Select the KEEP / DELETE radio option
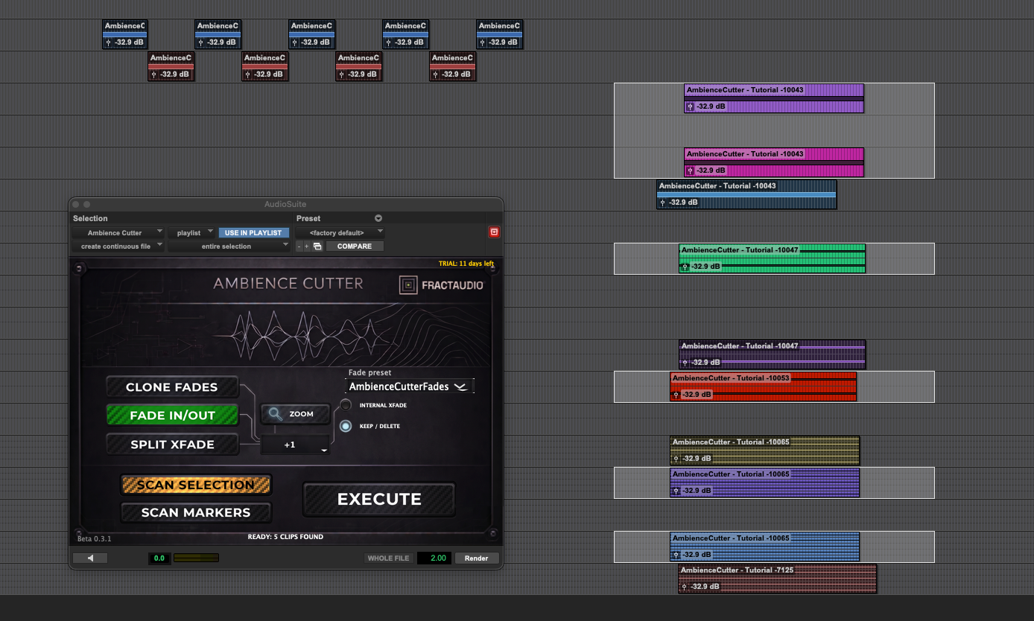This screenshot has height=621, width=1034. [x=346, y=427]
